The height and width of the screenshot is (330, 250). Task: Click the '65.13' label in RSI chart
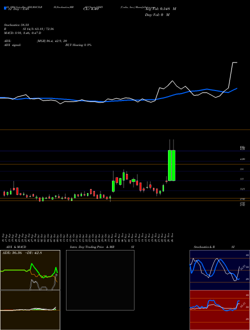[x=242, y=304]
